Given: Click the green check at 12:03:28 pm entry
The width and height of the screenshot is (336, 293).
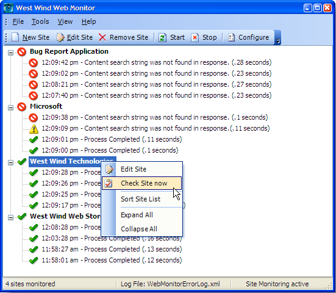Looking at the screenshot, I should (x=34, y=238).
